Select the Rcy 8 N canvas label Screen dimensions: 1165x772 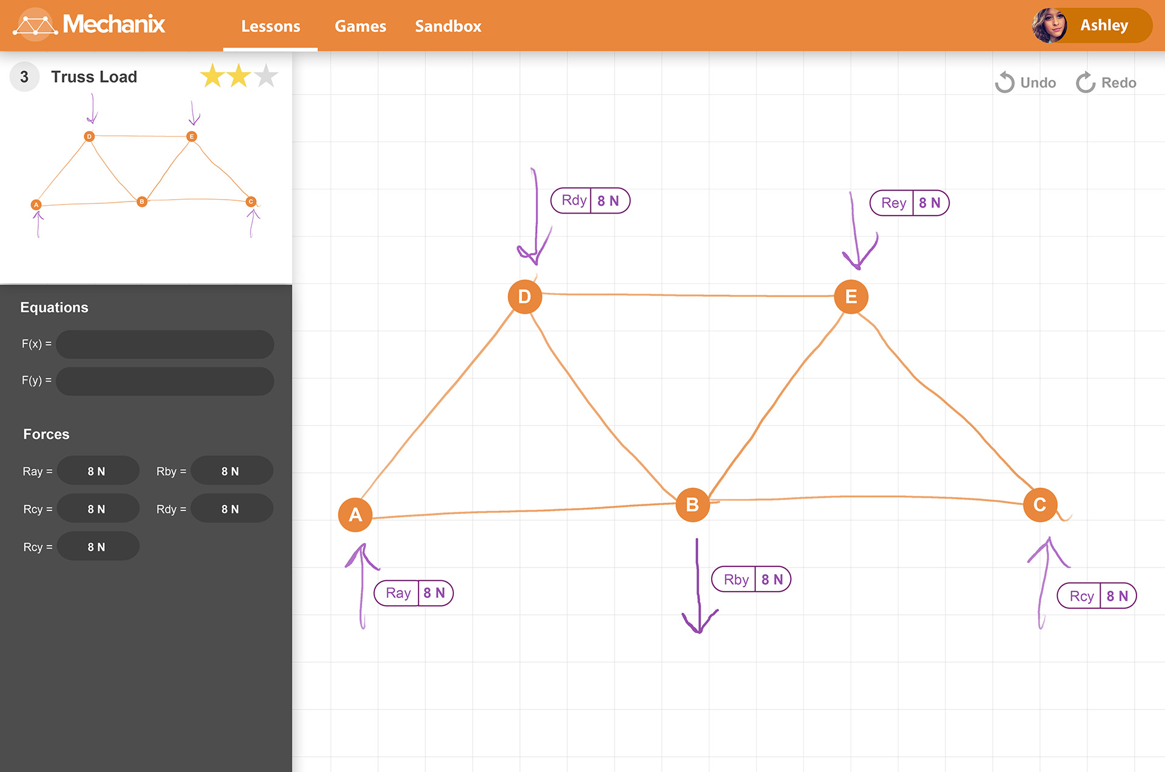[x=1097, y=596]
